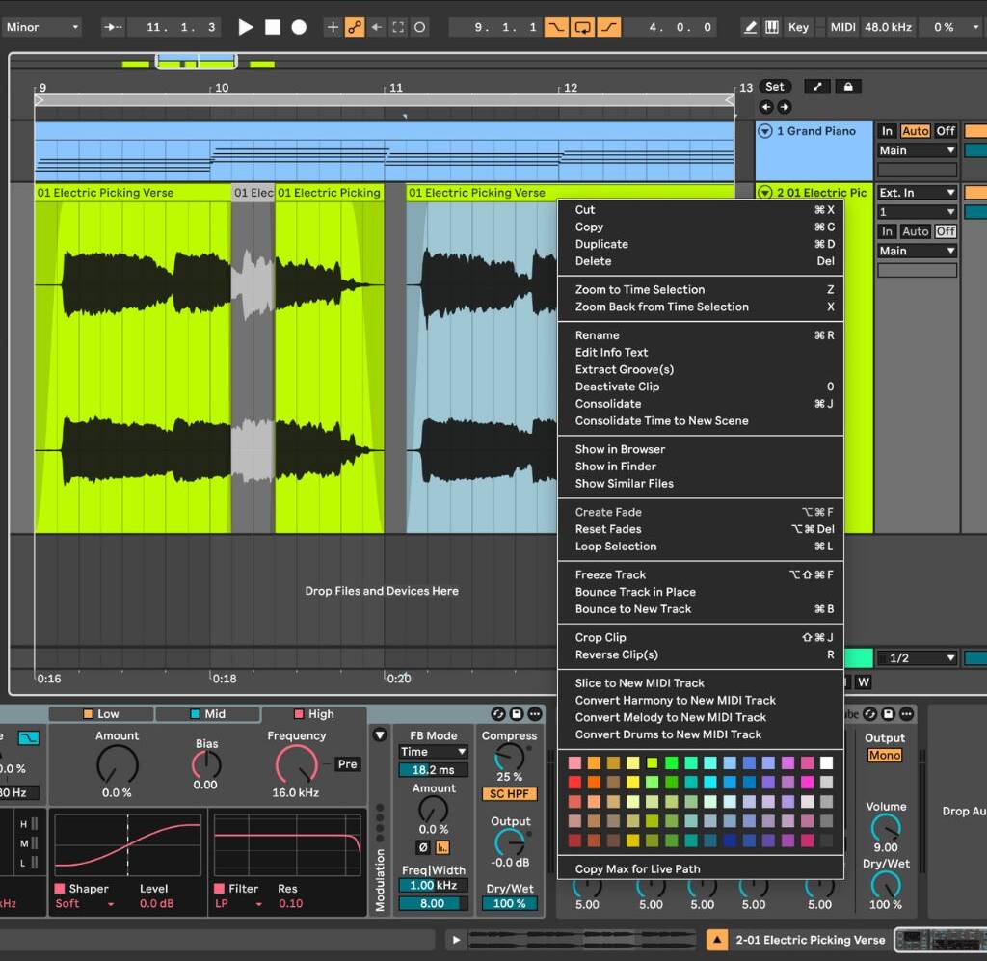
Task: Click the Record button in the transport bar
Action: (297, 26)
